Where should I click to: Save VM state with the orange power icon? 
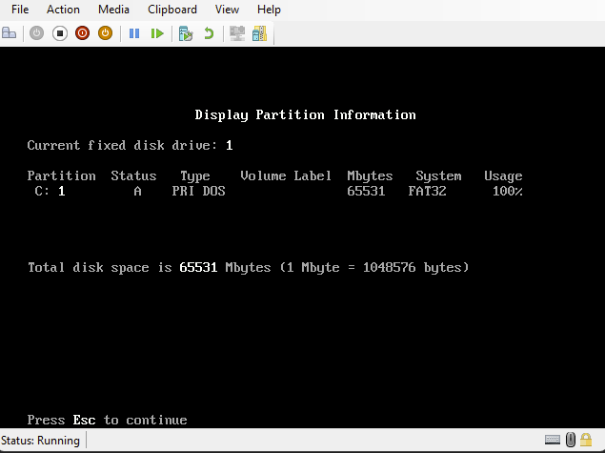[x=105, y=33]
